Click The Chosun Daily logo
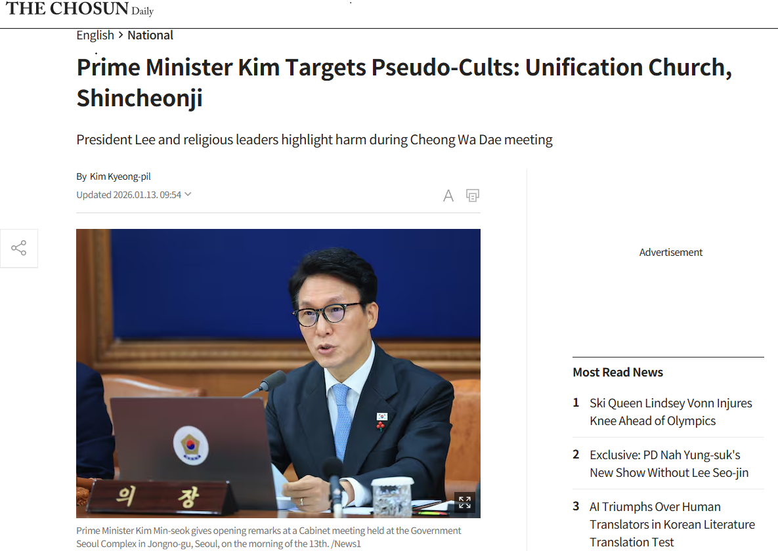778x551 pixels. 80,9
